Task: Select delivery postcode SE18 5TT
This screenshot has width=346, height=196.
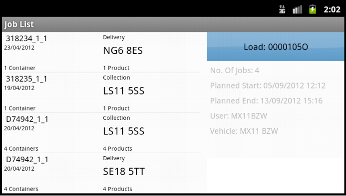Action: 124,172
